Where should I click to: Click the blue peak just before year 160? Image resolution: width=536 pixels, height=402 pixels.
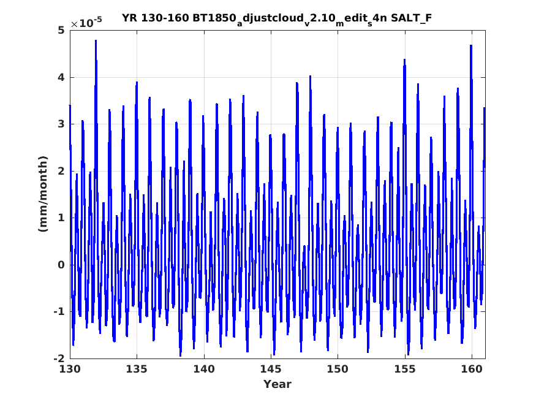[x=471, y=46]
